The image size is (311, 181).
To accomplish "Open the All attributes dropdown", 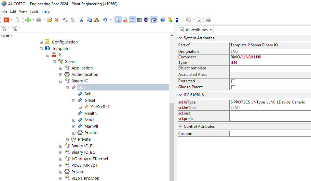I will (199, 30).
